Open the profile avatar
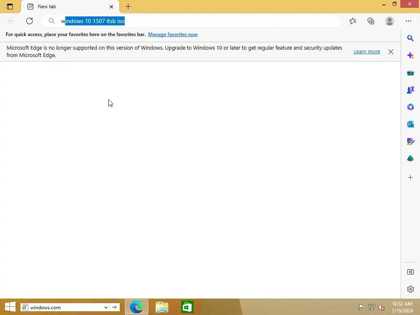This screenshot has width=420, height=315. pos(390,21)
